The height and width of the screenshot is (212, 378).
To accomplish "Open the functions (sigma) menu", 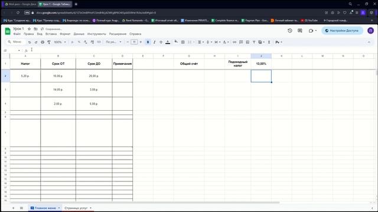I will point(269,42).
